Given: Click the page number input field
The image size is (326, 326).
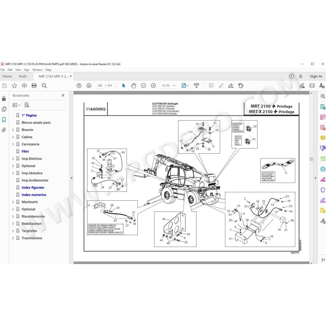Looking at the screenshot, I should [100, 86].
